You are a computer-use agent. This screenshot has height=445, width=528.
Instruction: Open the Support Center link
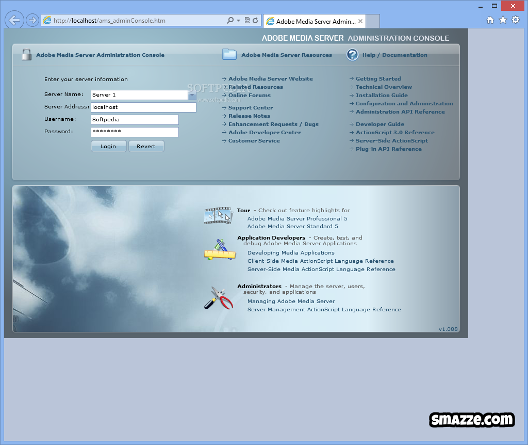point(251,107)
